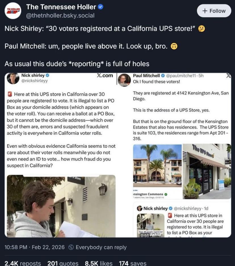Viewport: 235px width, 266px height.
Task: Open the @thetnholler.bsky.social handle link
Action: [60, 16]
